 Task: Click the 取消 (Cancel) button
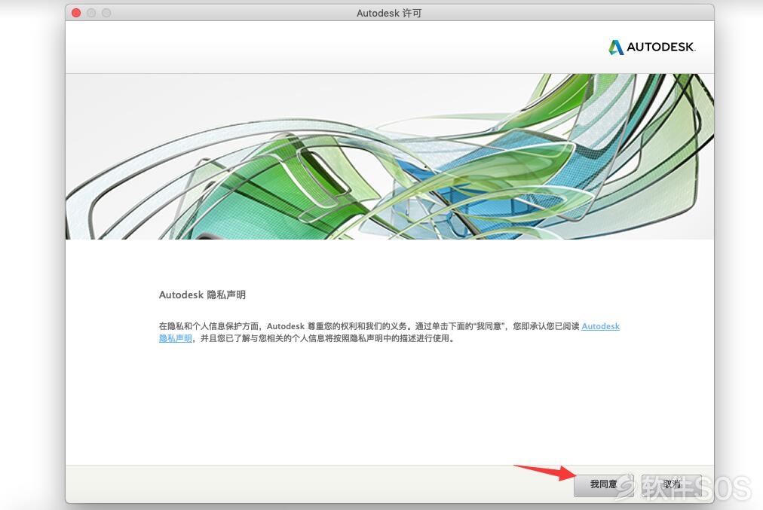coord(672,484)
